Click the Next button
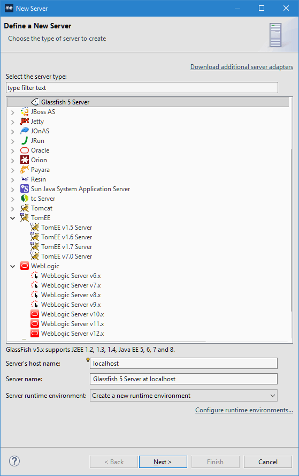This screenshot has width=299, height=476. tap(163, 462)
